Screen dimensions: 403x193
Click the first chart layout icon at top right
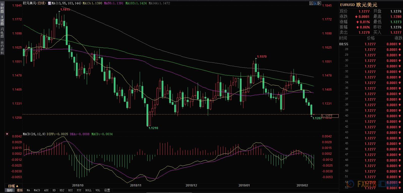311,3
